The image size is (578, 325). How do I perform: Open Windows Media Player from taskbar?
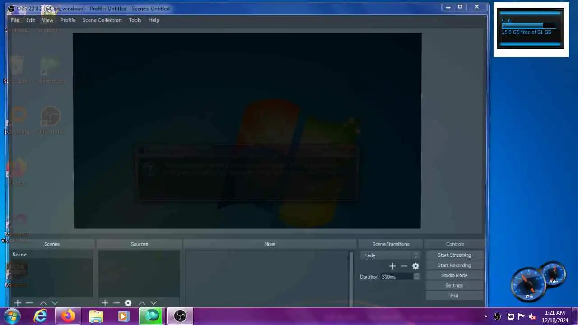tap(123, 316)
